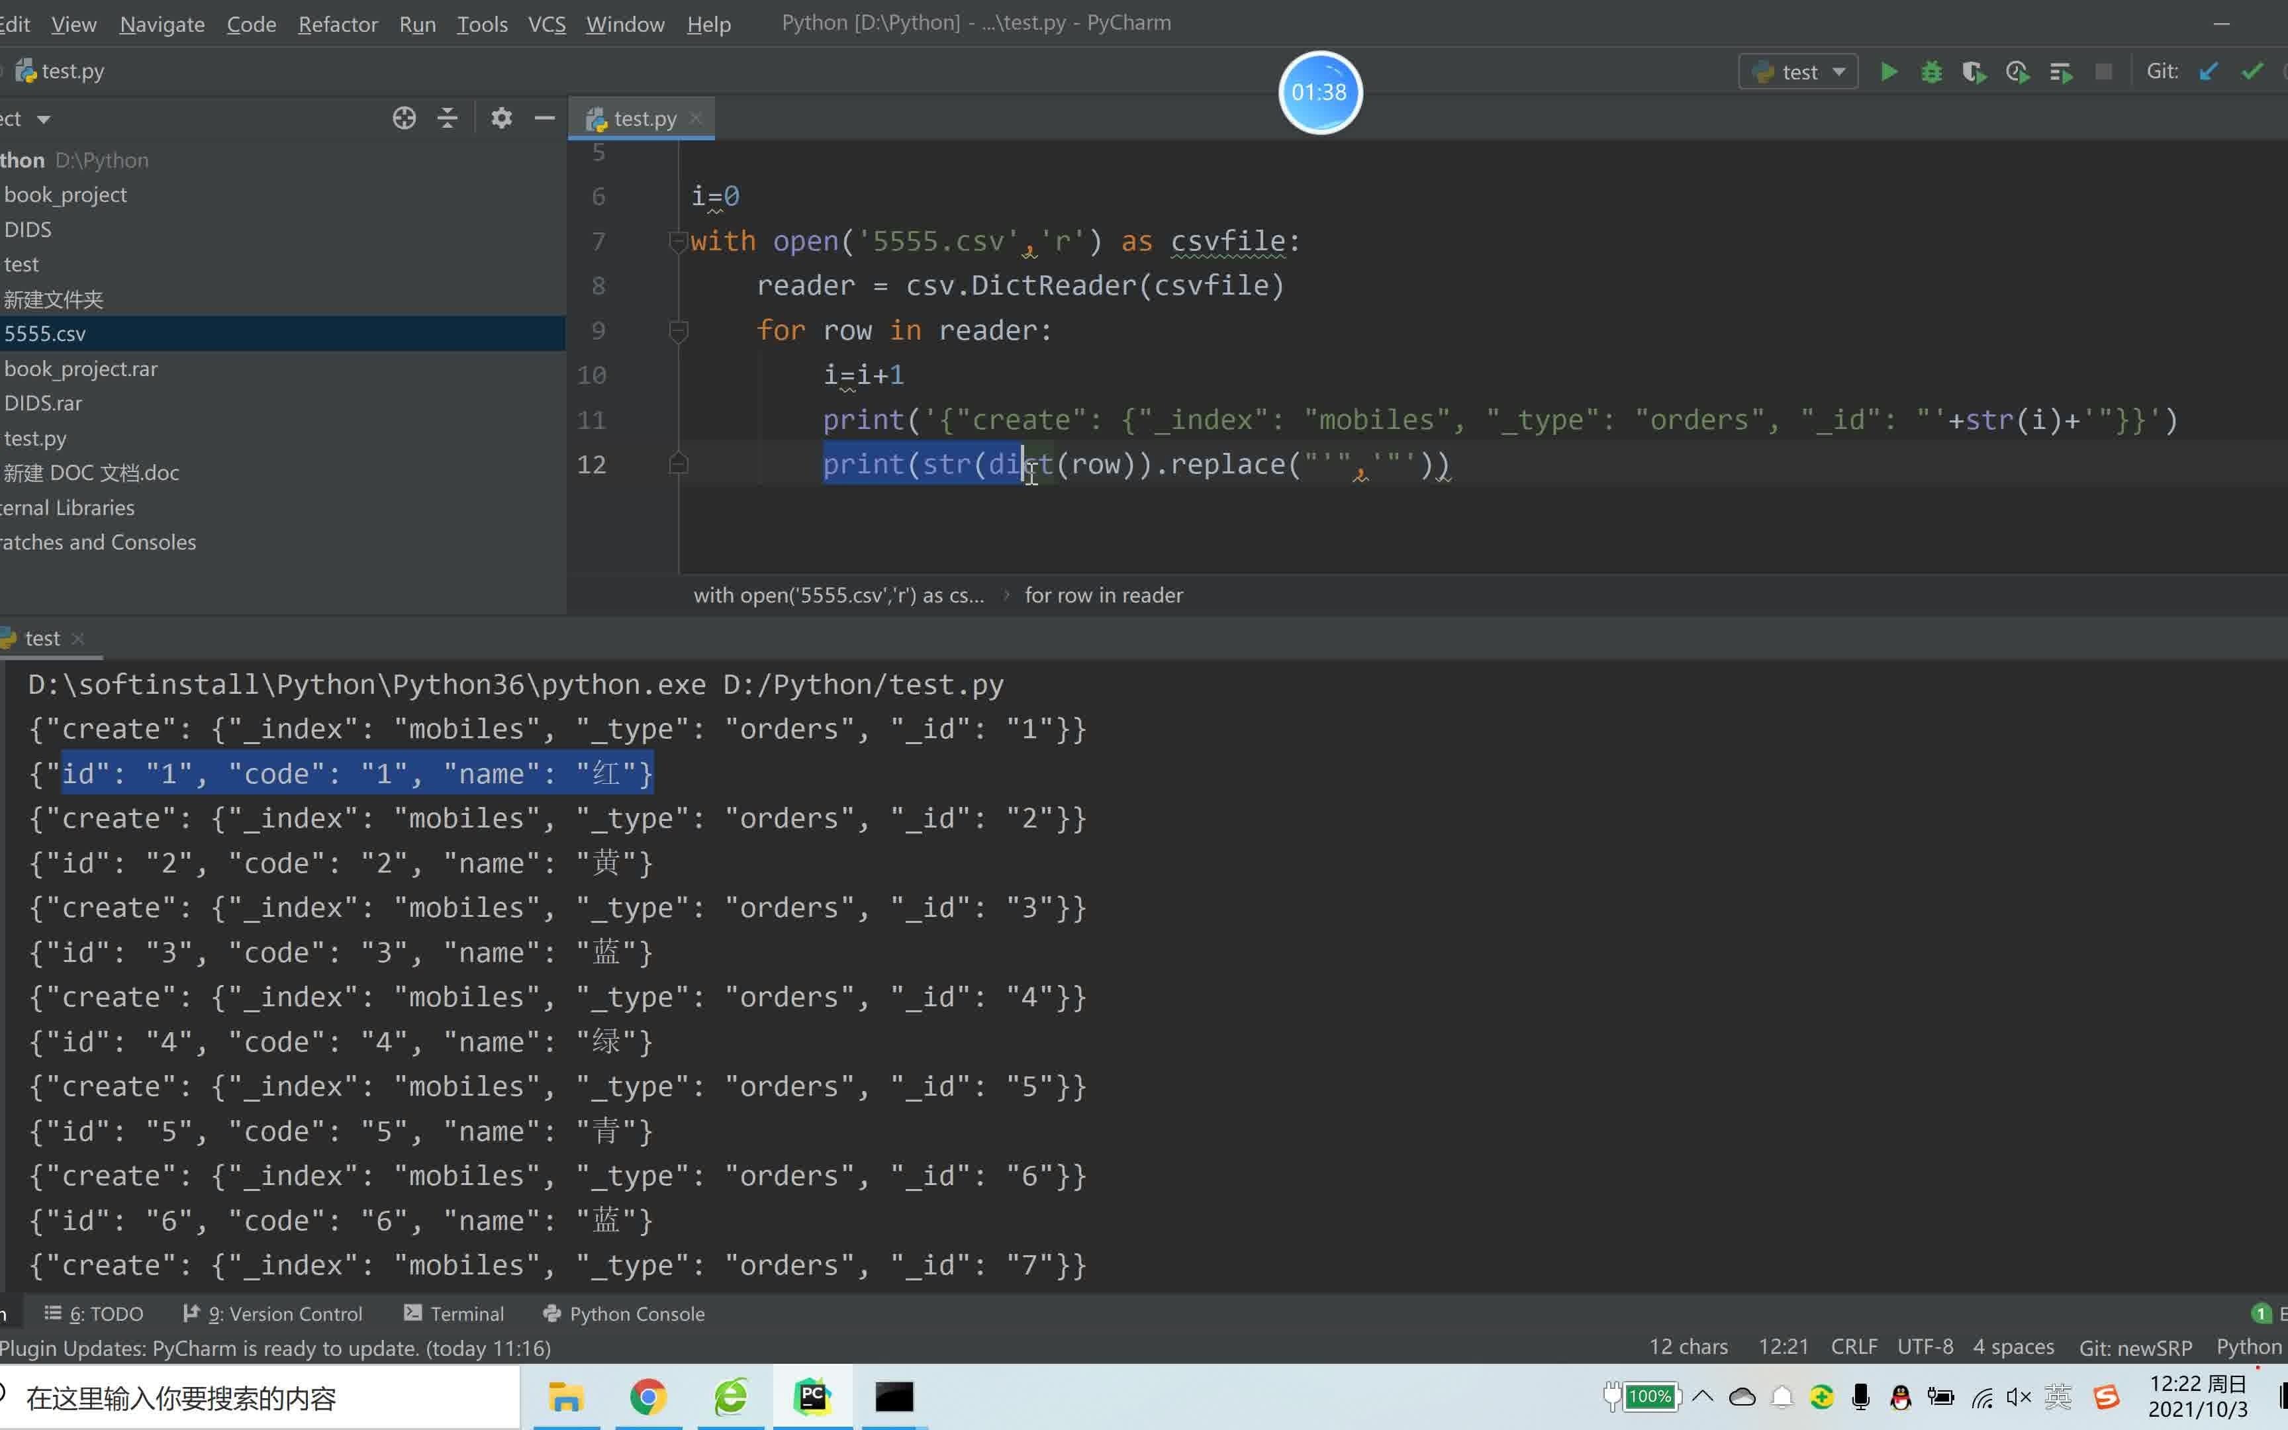Select DIDS.rar in project tree
This screenshot has width=2288, height=1430.
click(42, 403)
